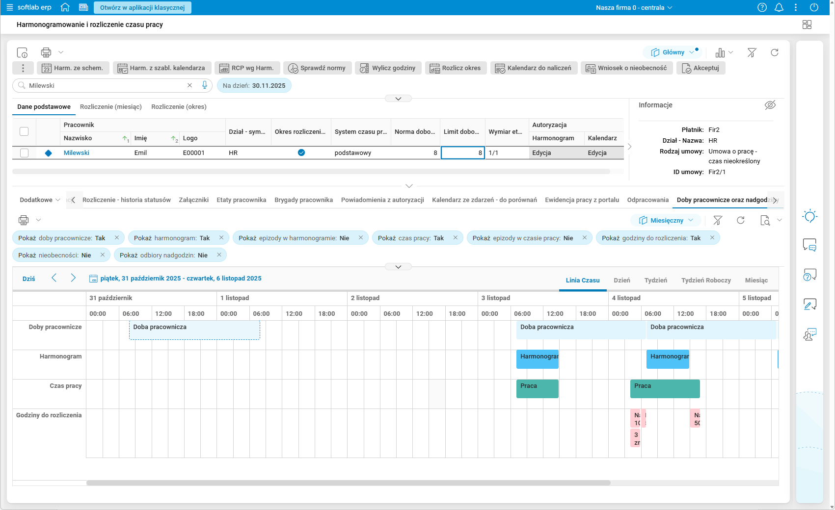Open the lightbulb tips icon in sidebar
835x510 pixels.
click(809, 216)
